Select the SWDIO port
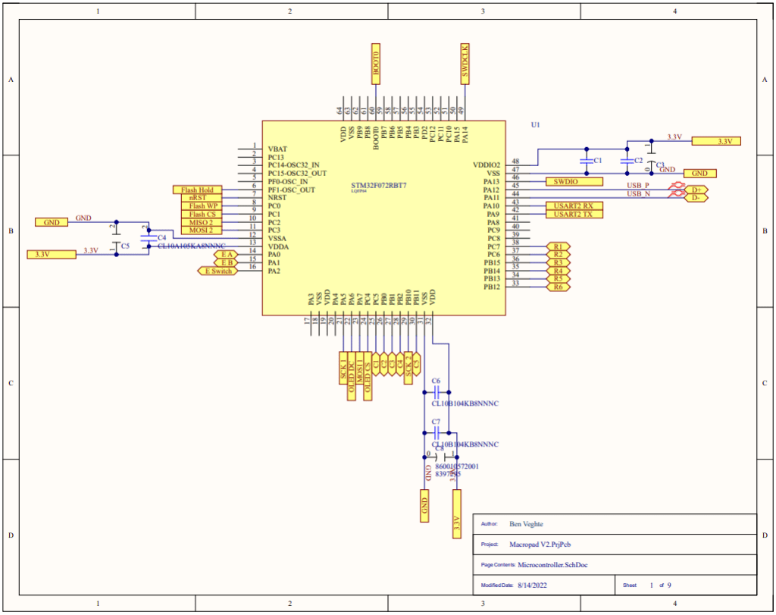Screen dimensions: 776x615 tap(574, 181)
